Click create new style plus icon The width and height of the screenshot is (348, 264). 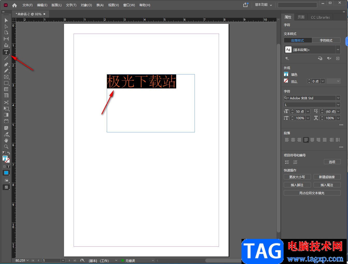click(338, 58)
